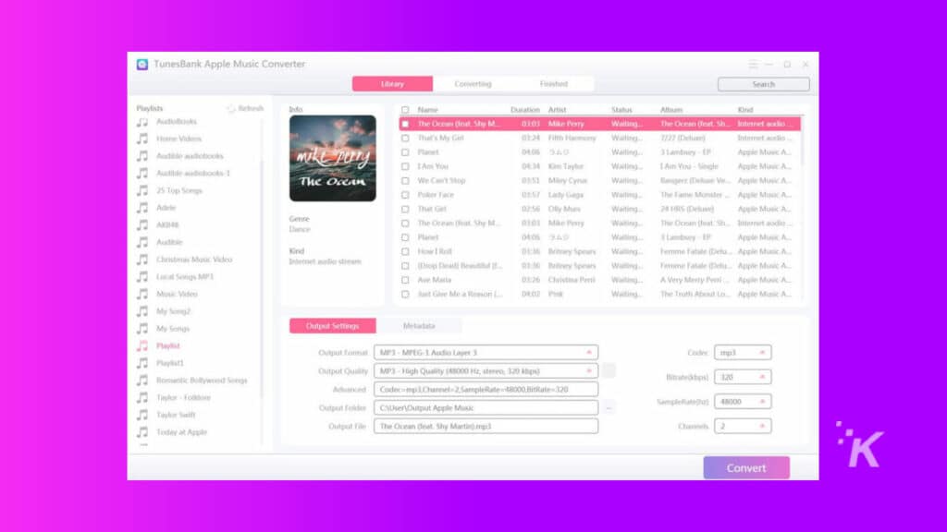
Task: Click the note icon for Christmas Music Video
Action: pos(142,260)
